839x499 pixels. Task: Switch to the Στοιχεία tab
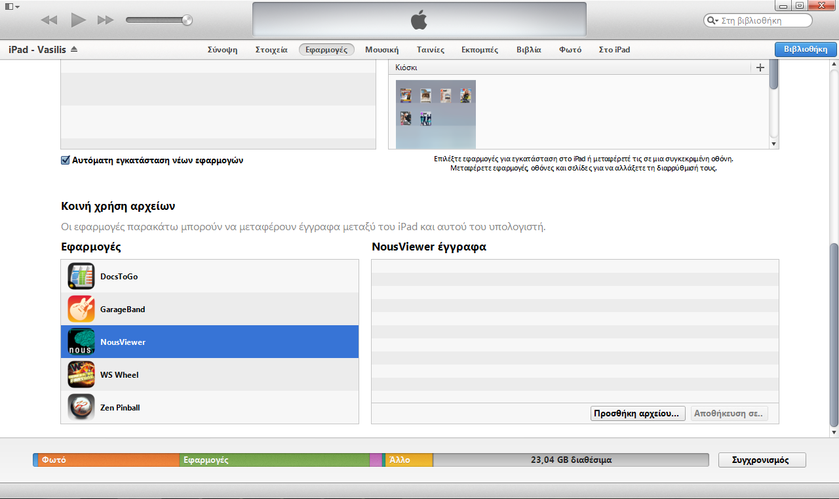[271, 50]
